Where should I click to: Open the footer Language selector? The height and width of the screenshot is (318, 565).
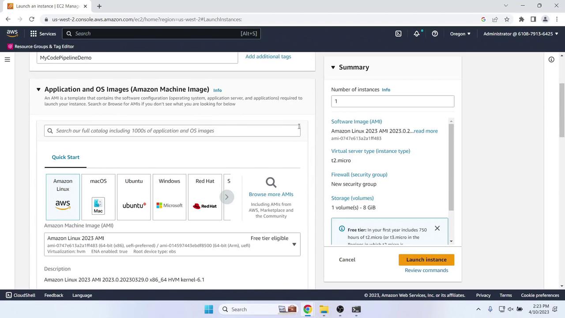(x=82, y=295)
